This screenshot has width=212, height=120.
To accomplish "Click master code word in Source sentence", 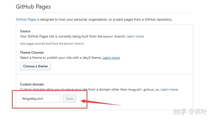I will click(108, 37).
